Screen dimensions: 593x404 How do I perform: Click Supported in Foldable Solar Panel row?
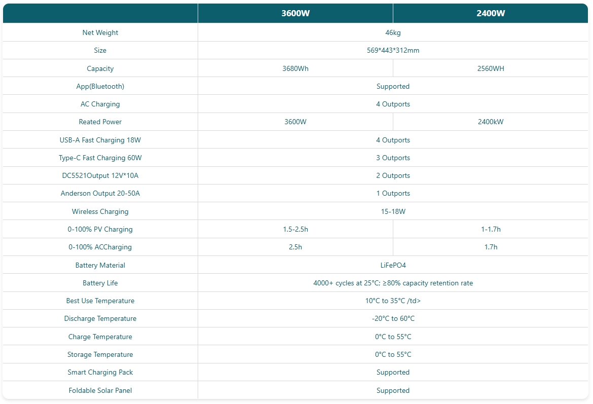(x=393, y=390)
